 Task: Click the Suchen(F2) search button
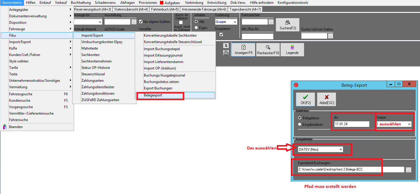coord(287,25)
